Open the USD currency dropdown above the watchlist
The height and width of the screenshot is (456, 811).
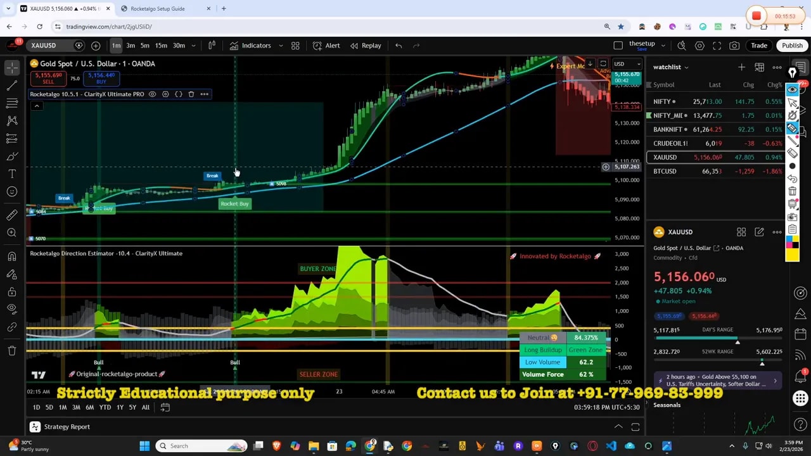coord(626,63)
